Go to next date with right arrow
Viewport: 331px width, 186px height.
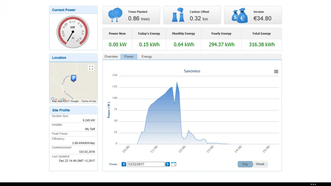coord(168,164)
